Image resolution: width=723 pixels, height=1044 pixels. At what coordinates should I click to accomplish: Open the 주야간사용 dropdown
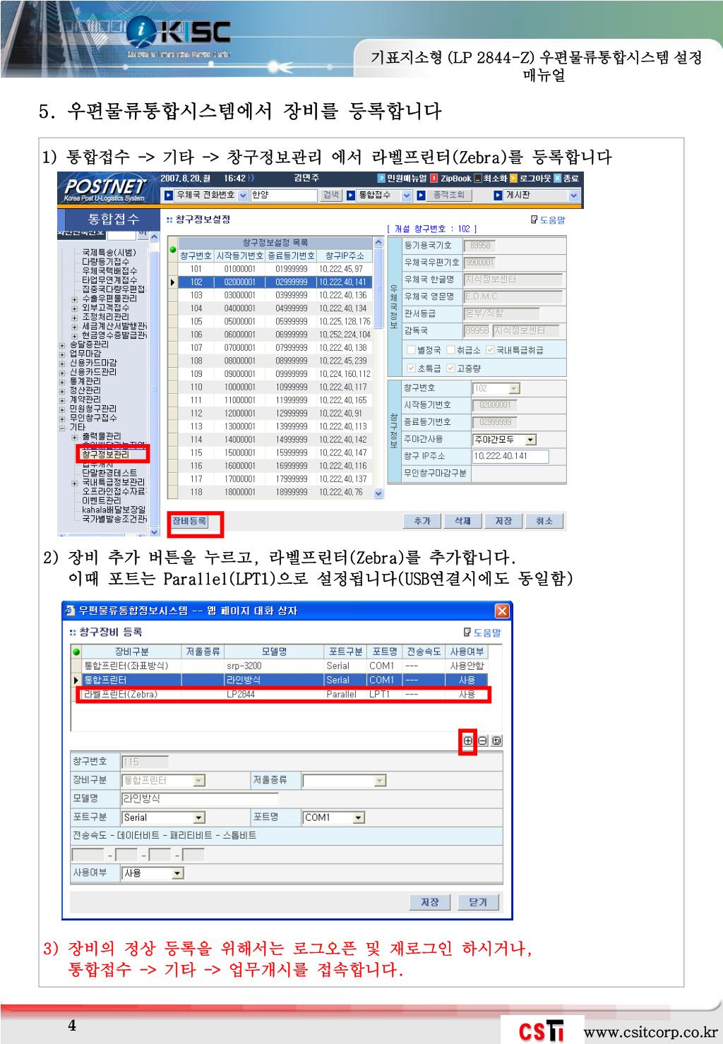[531, 440]
